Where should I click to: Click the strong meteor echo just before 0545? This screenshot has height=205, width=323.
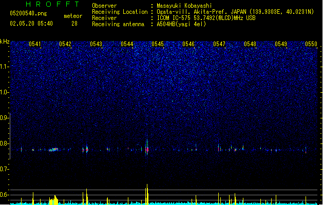(147, 149)
